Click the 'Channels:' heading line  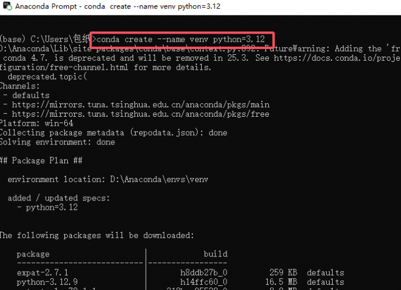click(19, 86)
